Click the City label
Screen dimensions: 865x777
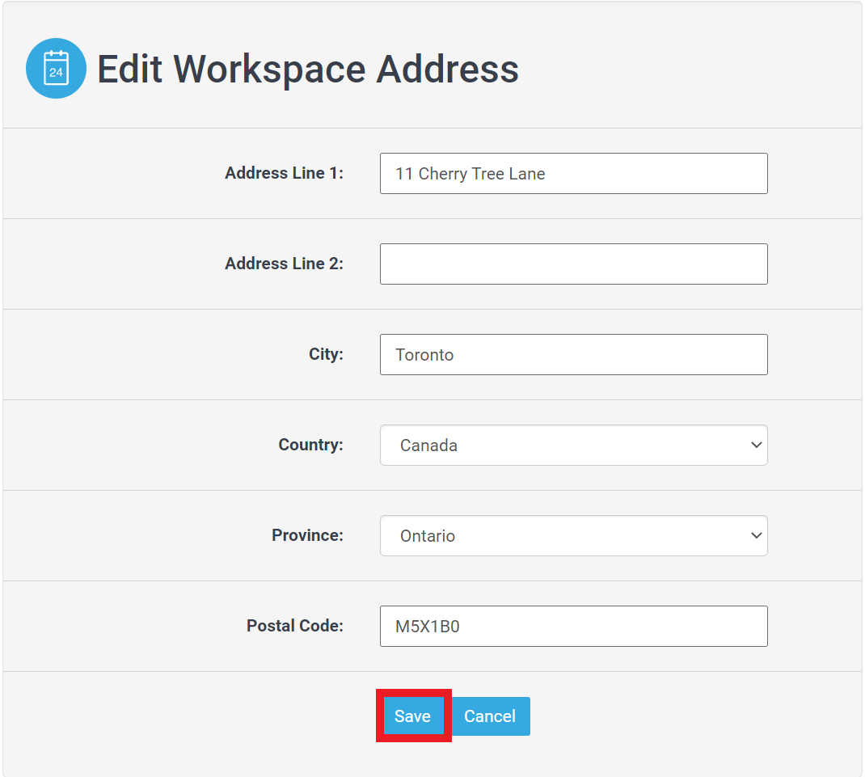click(x=326, y=354)
